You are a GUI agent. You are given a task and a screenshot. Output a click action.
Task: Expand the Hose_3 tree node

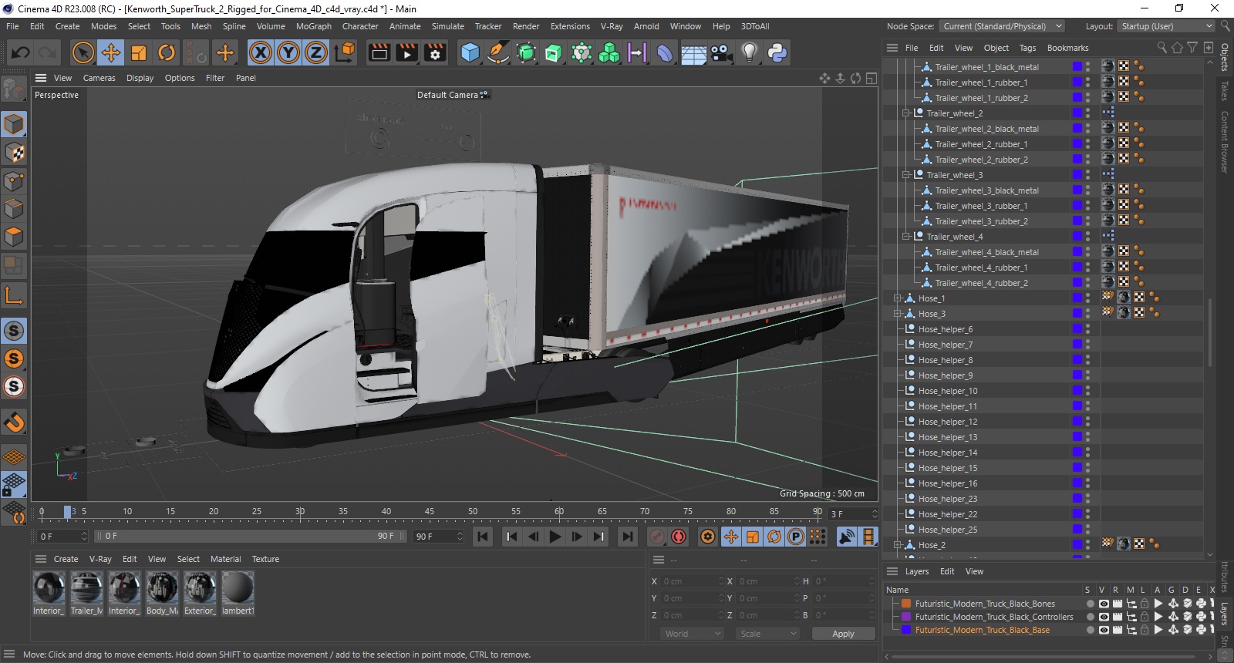[898, 314]
